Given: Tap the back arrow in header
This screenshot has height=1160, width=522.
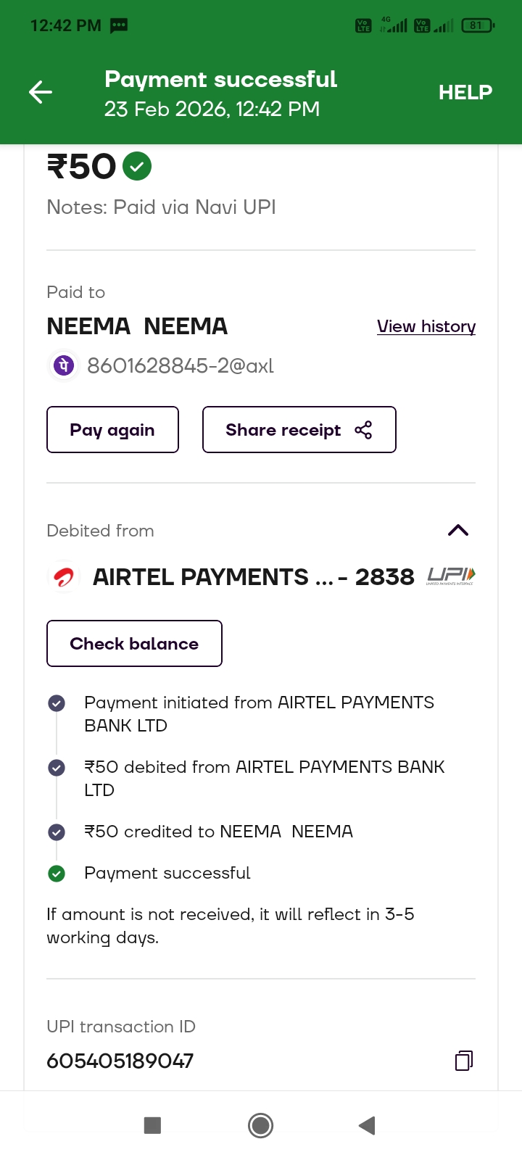Looking at the screenshot, I should pos(41,92).
